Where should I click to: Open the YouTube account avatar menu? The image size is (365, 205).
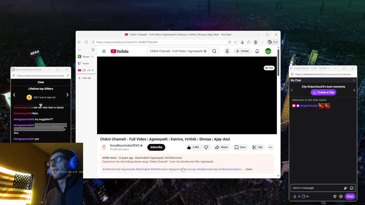click(268, 51)
